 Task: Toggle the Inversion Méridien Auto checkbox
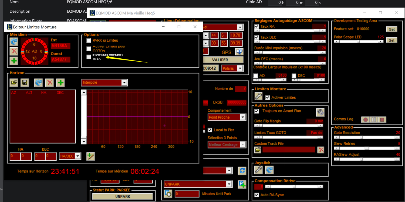click(x=89, y=57)
